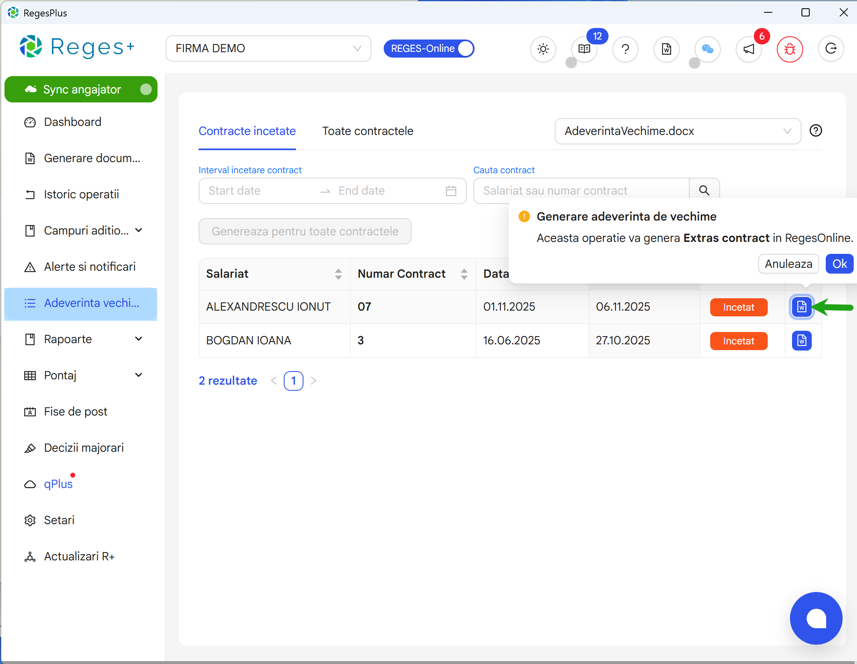Open the calendar picker for contract dates

(x=451, y=190)
